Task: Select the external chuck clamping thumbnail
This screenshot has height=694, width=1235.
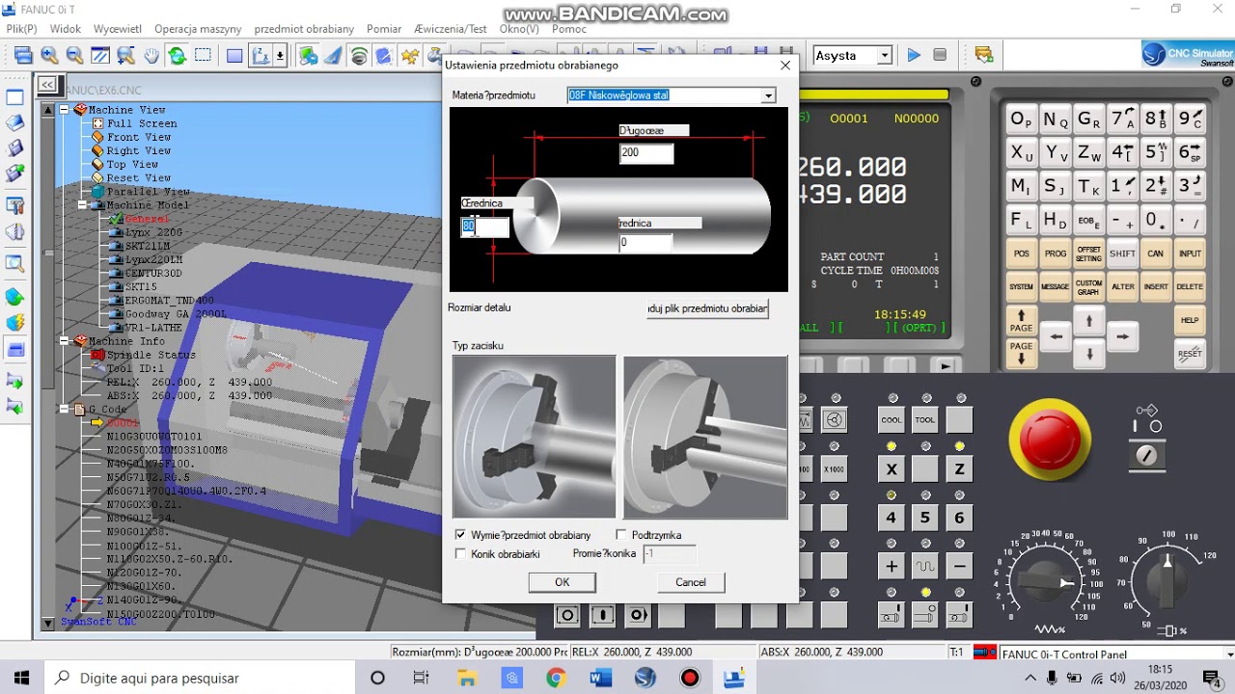Action: 534,438
